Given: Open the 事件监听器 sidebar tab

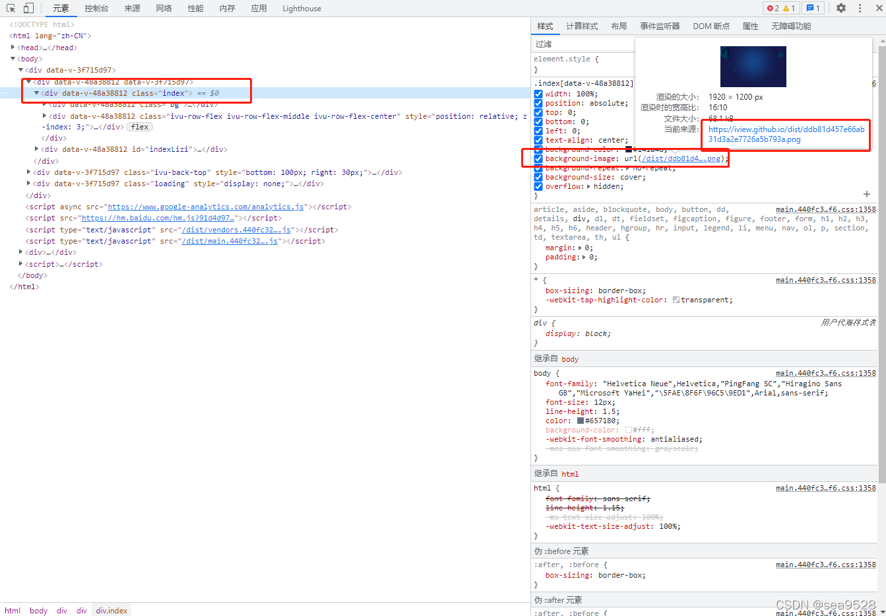Looking at the screenshot, I should [660, 26].
